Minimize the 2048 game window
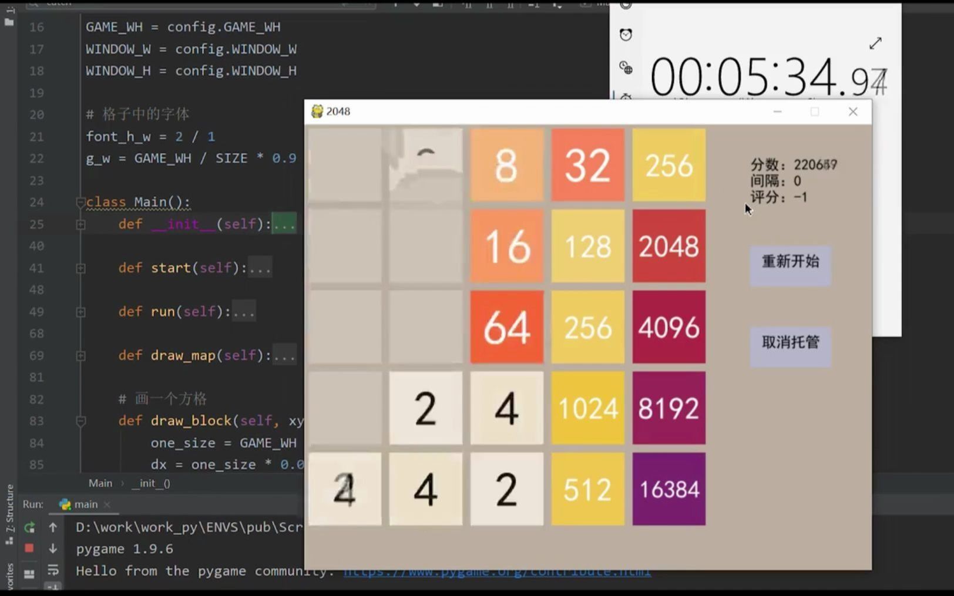The height and width of the screenshot is (596, 954). (777, 112)
